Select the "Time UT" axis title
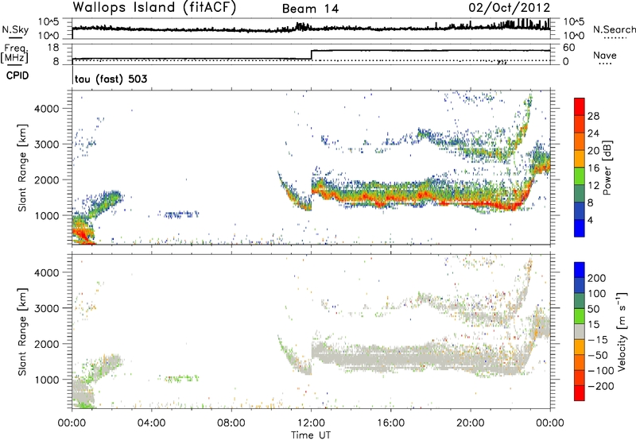The height and width of the screenshot is (440, 636). coord(311,435)
